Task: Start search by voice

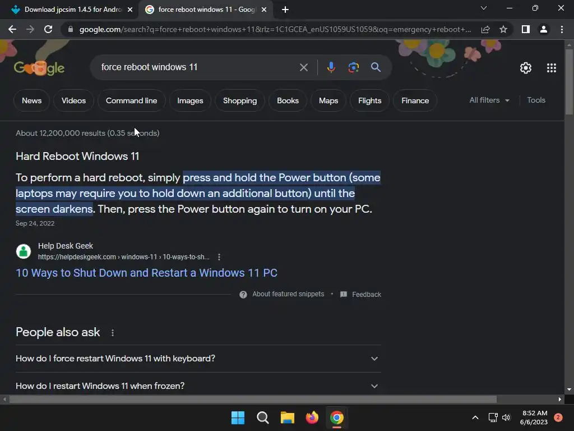Action: [x=331, y=67]
